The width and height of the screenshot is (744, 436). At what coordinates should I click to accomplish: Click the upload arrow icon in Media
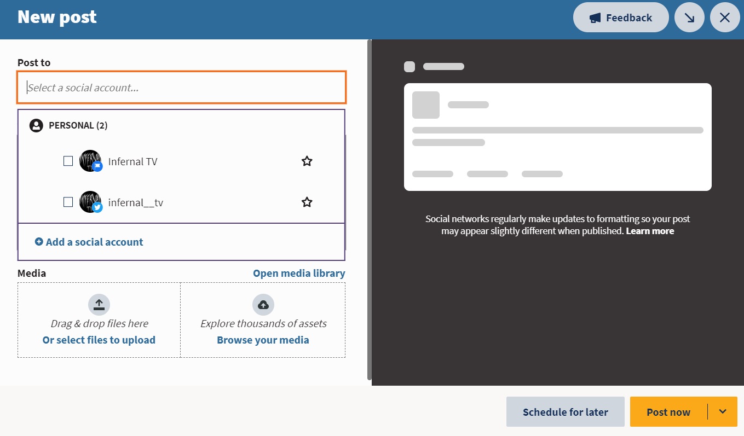(99, 305)
